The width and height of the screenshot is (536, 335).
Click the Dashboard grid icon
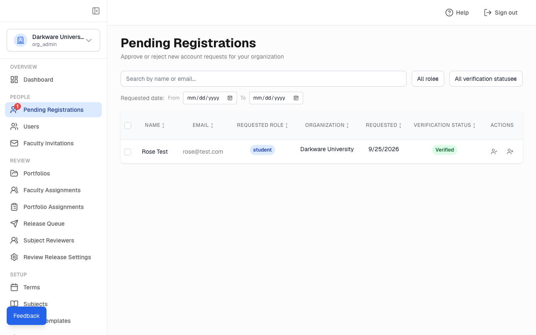(14, 80)
